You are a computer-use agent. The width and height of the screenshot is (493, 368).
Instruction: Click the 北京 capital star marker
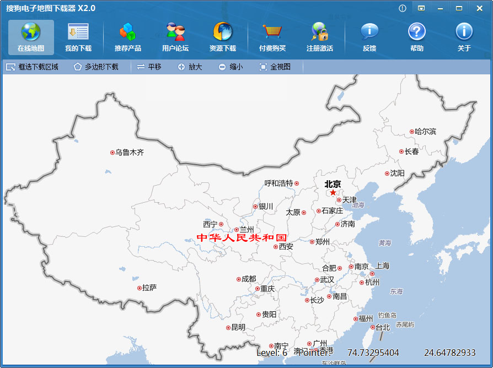click(x=333, y=192)
